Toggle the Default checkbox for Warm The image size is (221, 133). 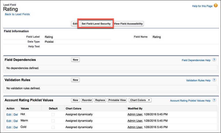53,121
